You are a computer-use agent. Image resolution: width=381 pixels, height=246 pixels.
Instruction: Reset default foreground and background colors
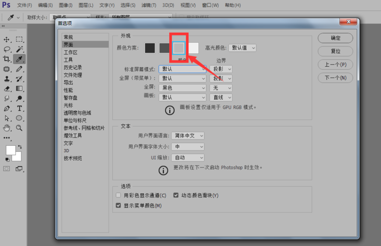pos(7,159)
